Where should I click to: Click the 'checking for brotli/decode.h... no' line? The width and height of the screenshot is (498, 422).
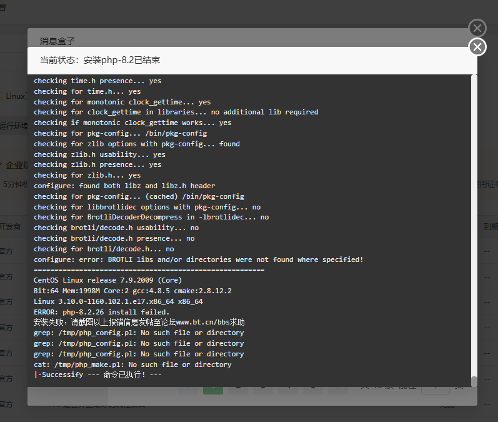point(104,249)
